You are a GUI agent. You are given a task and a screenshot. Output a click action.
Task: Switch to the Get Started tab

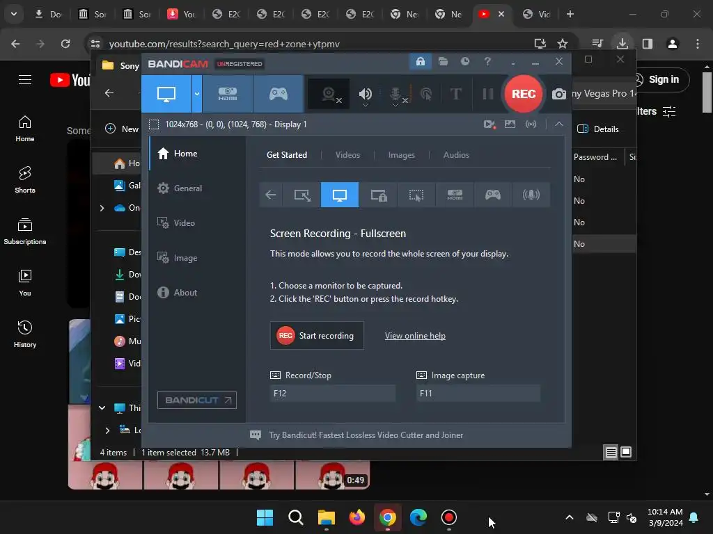287,155
